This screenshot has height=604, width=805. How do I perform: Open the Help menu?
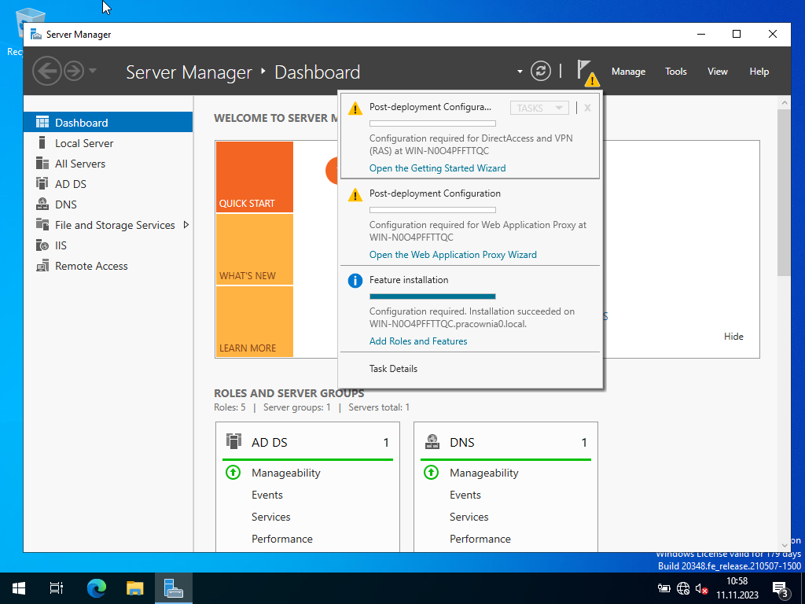(759, 72)
